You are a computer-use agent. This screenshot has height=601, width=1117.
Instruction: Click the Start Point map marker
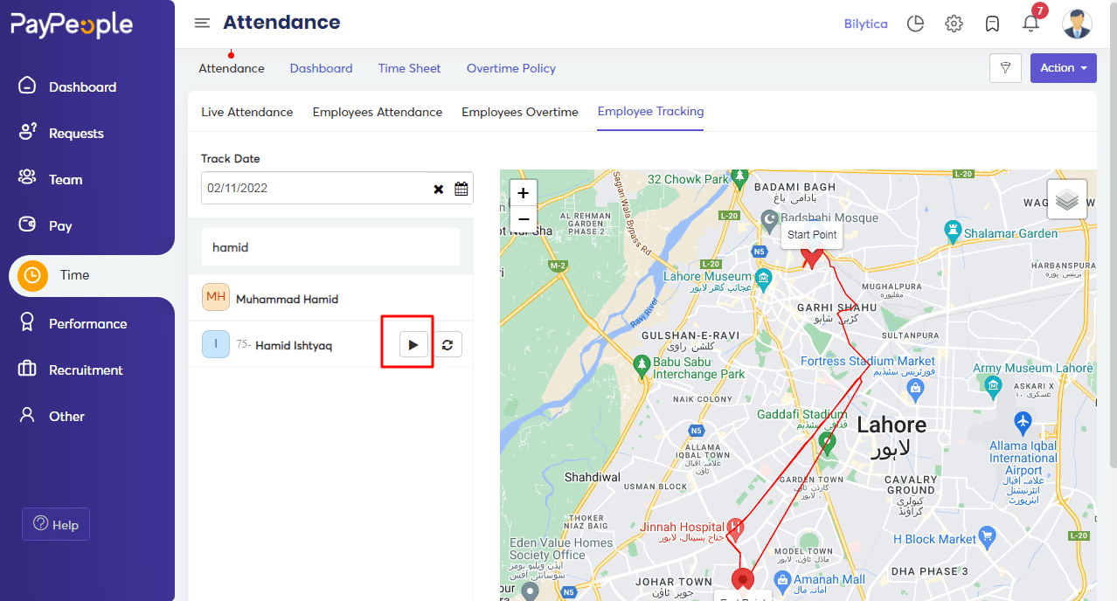pyautogui.click(x=812, y=257)
